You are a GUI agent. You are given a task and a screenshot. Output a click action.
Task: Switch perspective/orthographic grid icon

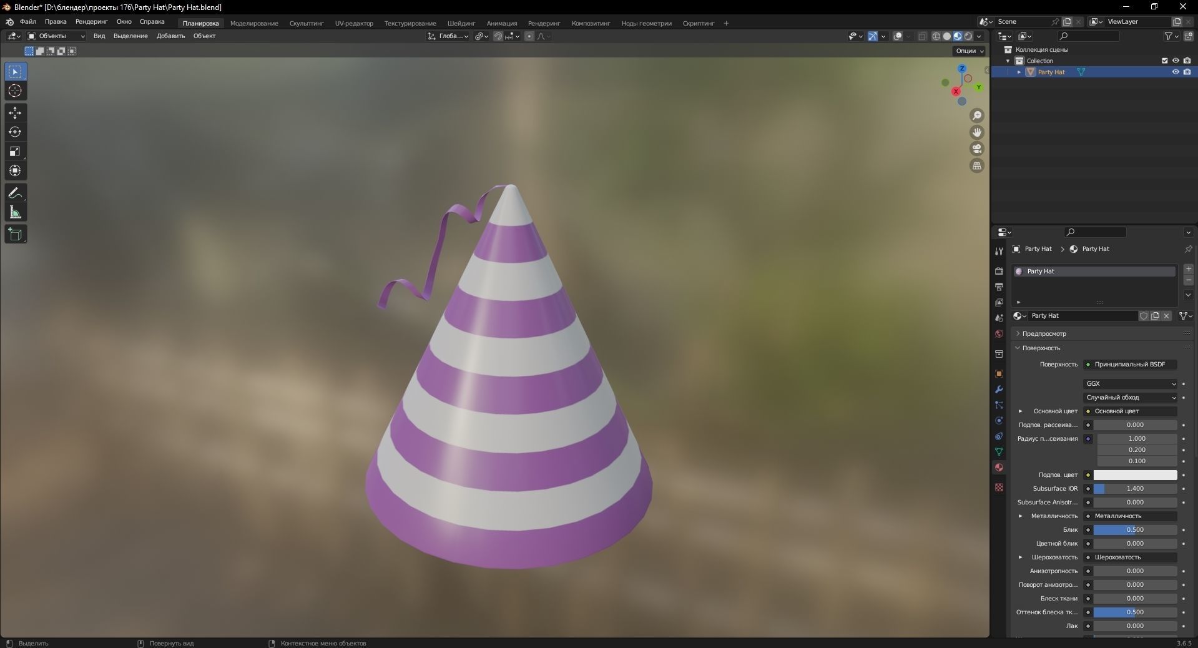pos(977,165)
